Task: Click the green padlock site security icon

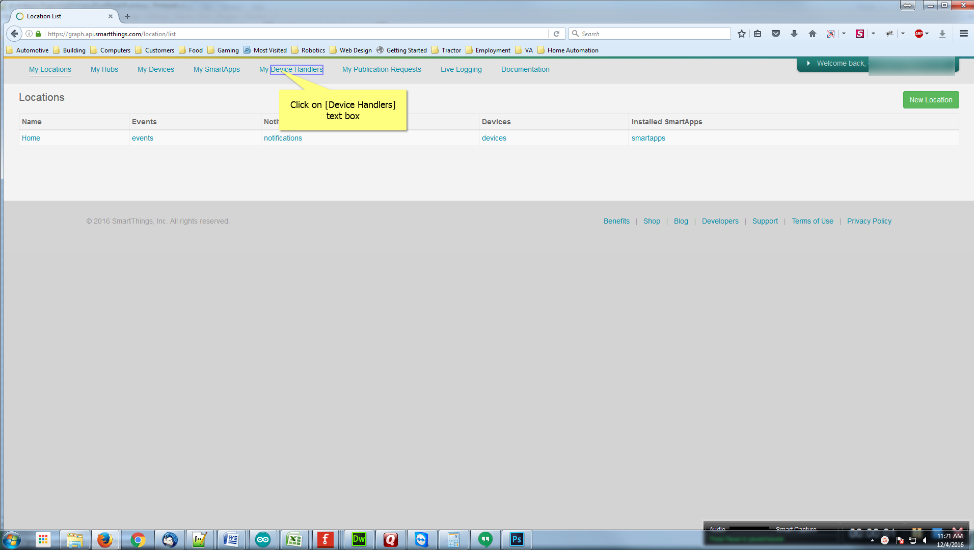Action: pyautogui.click(x=38, y=34)
